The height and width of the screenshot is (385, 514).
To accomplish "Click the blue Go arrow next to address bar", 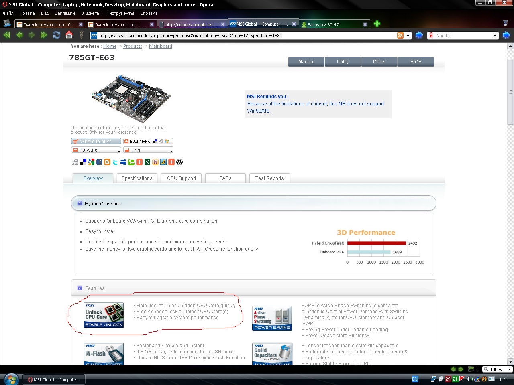I will (419, 35).
